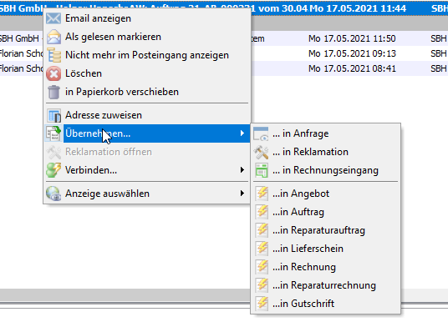The image size is (448, 322).
Task: Choose Nicht mehr im Posteingang anzeigen
Action: coord(147,55)
